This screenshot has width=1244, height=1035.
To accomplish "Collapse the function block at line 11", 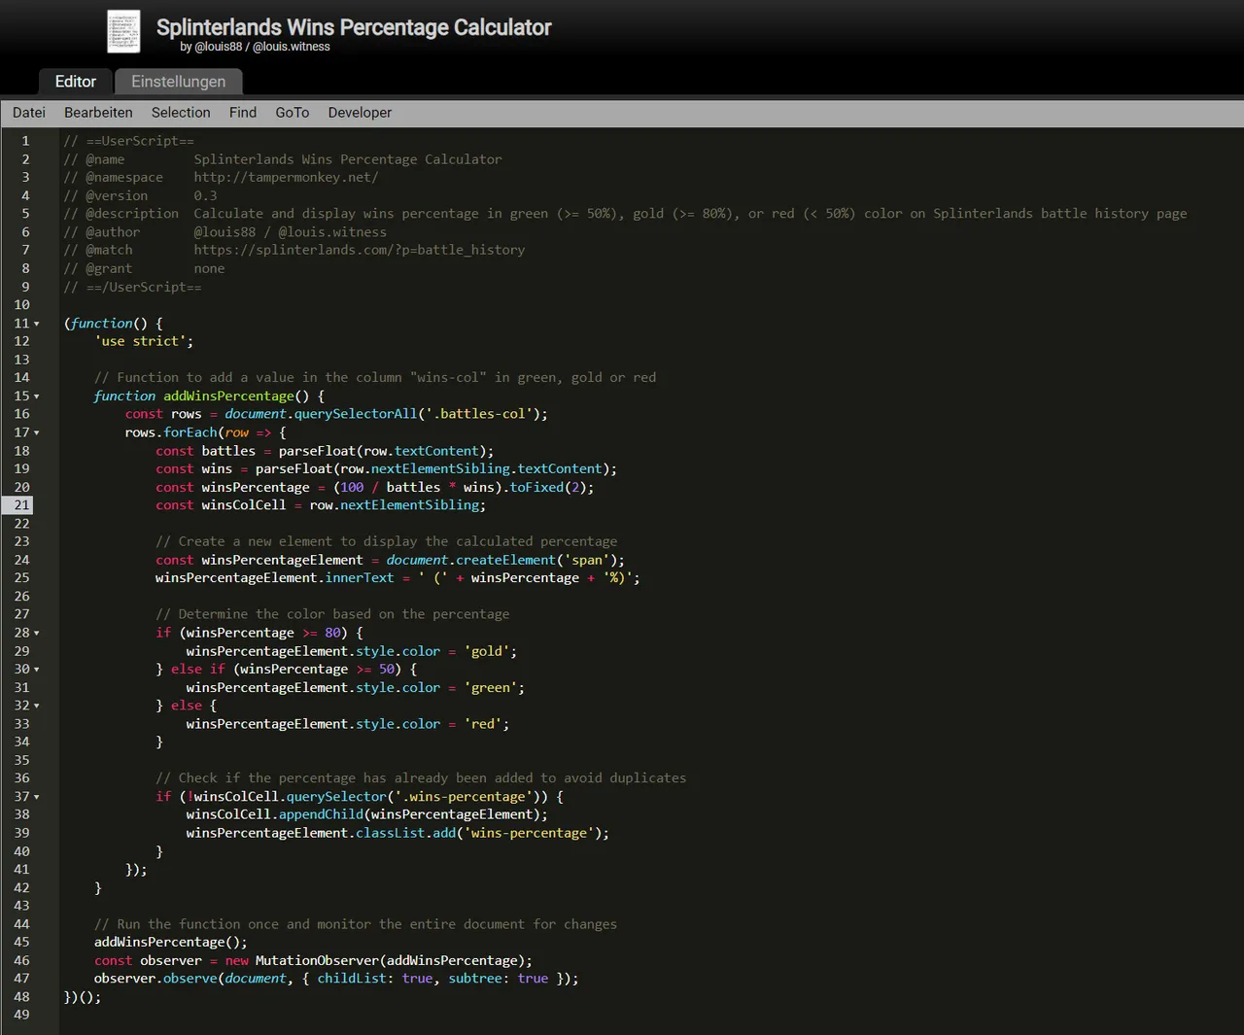I will click(37, 324).
